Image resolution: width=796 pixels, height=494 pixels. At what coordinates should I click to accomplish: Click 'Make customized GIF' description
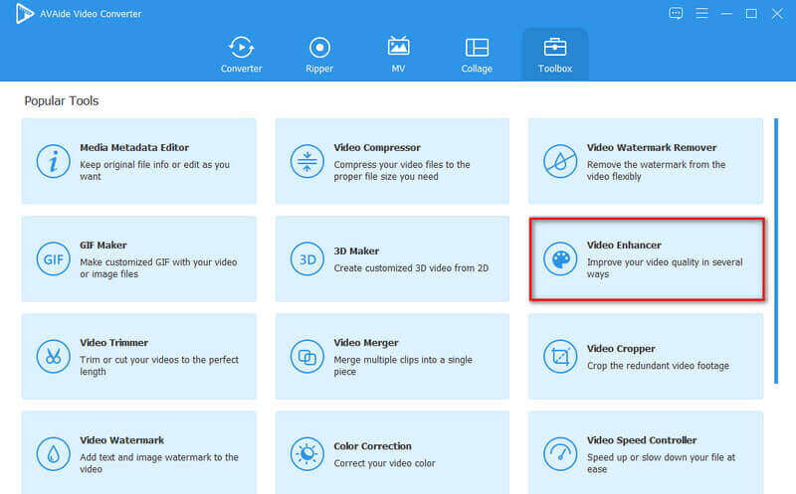click(x=158, y=267)
